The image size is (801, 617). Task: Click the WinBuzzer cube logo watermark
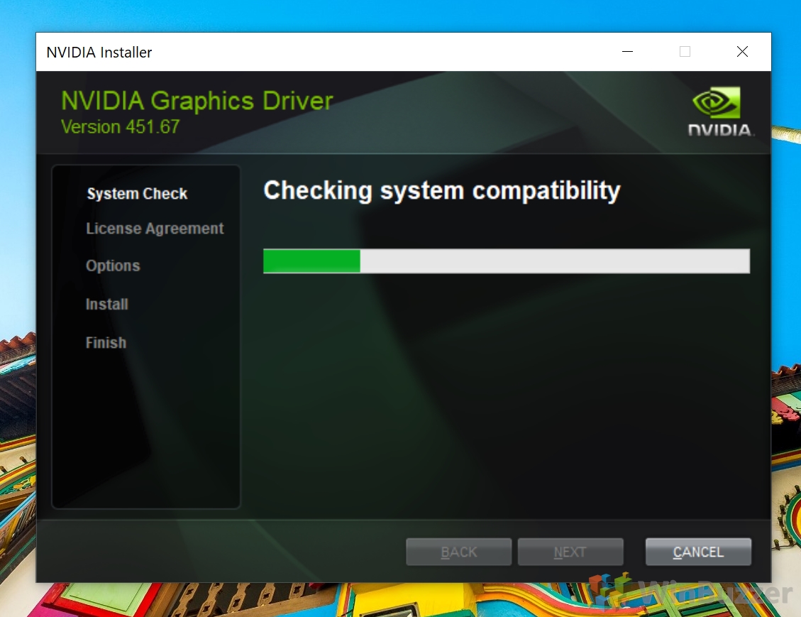pos(612,591)
